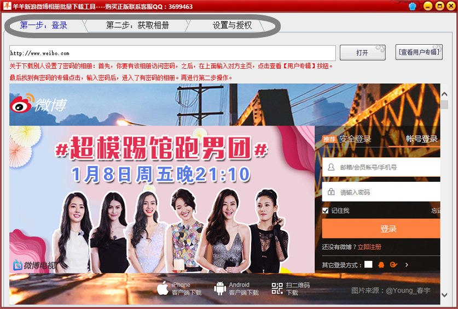Click the app icon in title bar

point(7,6)
